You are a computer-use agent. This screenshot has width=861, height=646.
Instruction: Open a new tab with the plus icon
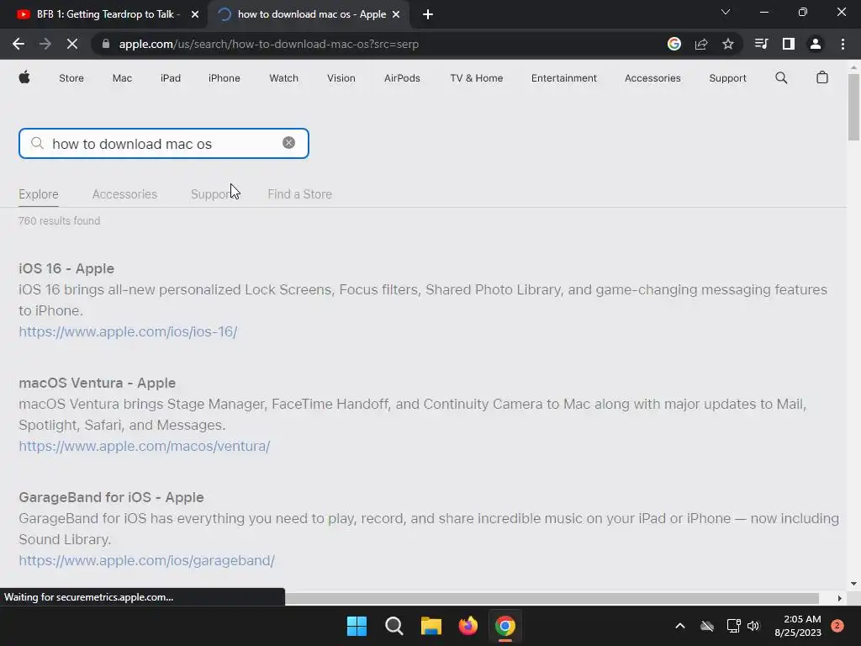coord(428,14)
